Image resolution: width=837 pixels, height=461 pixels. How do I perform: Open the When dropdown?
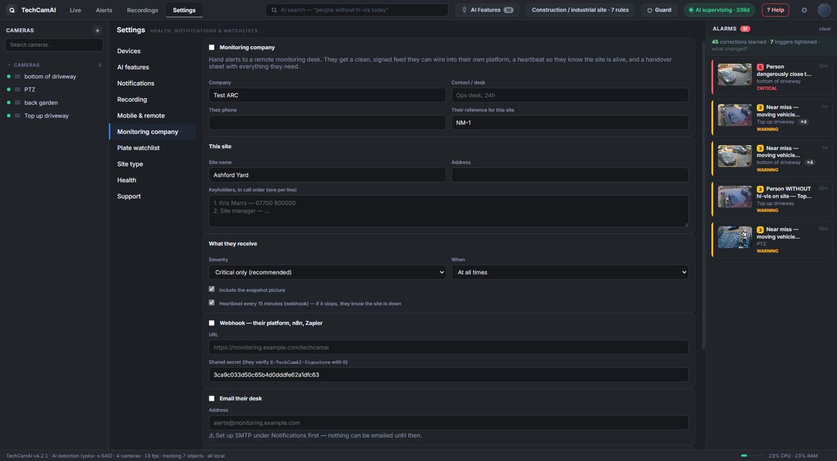point(570,272)
